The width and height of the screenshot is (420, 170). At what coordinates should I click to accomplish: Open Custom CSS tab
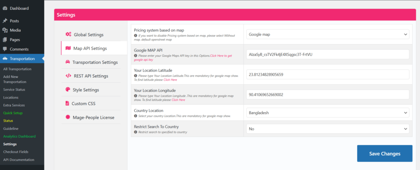pyautogui.click(x=91, y=103)
